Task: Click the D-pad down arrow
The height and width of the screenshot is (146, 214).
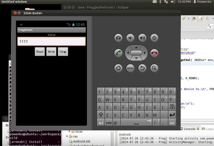Action: (x=136, y=58)
